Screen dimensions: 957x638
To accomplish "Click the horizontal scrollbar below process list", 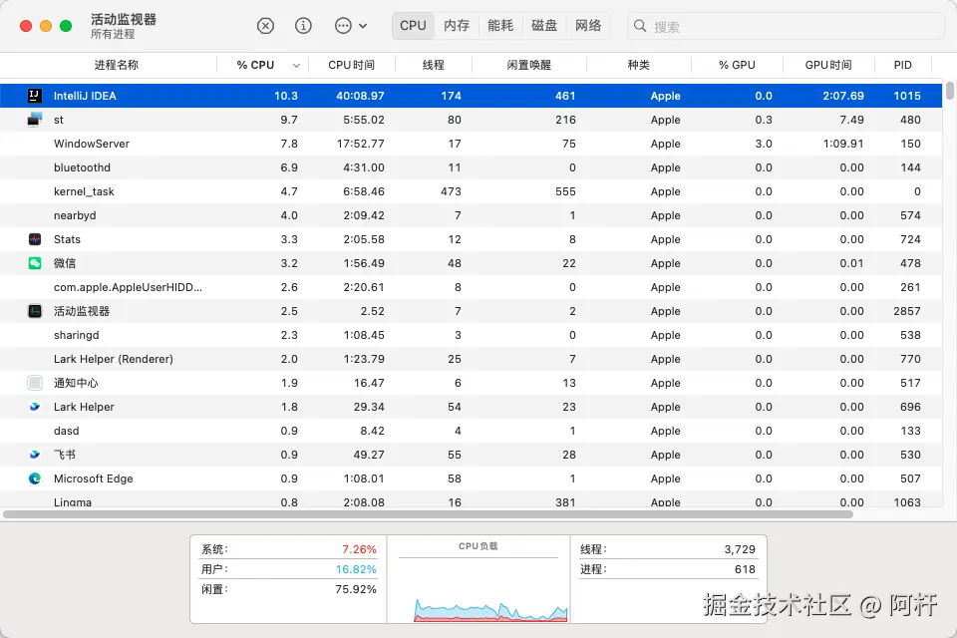I will tap(428, 514).
